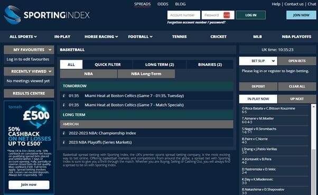Open info icon for 2023 NBA Playoffs (Series Markets)

click(x=64, y=142)
